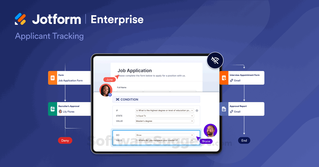Screen dimensions: 319x167
Task: Click the document icon on Approval Report node
Action: 224,109
